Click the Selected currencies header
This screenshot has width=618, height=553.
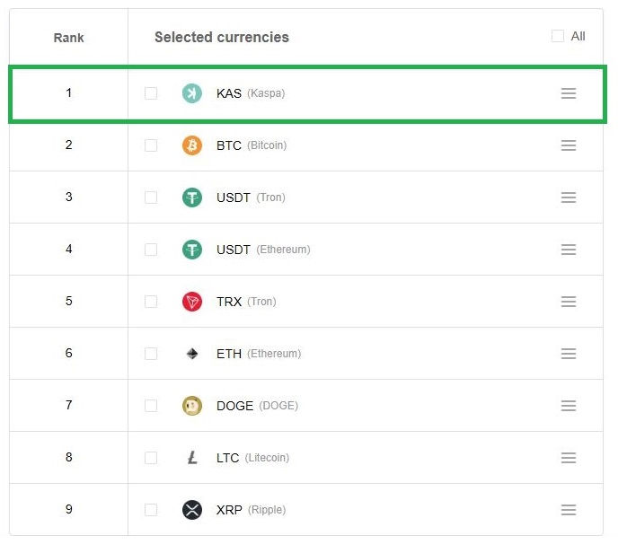tap(222, 38)
